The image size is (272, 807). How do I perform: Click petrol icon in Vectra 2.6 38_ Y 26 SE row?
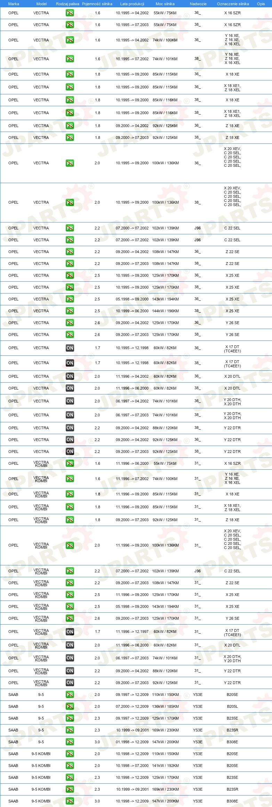pyautogui.click(x=70, y=335)
